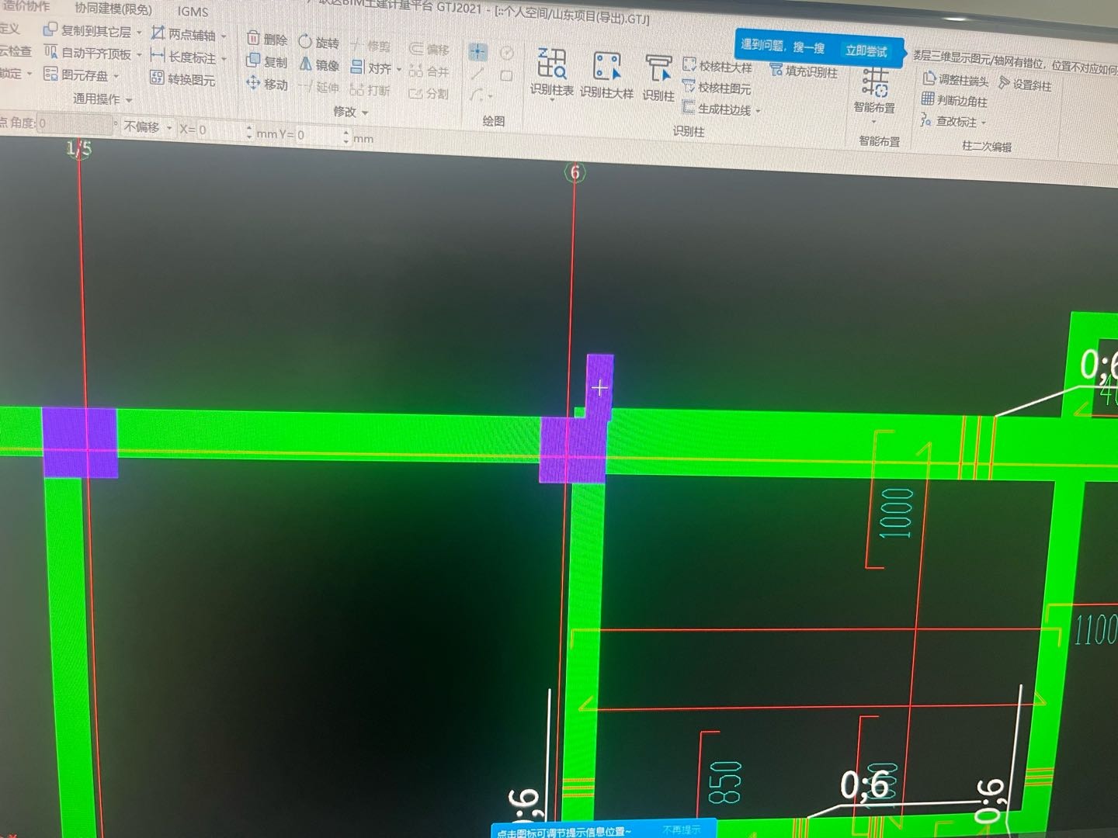The height and width of the screenshot is (838, 1118).
Task: Click the 延伸 extend tool
Action: (x=318, y=87)
